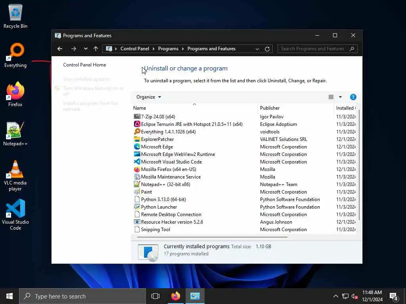The image size is (406, 304).
Task: Select the Notepad++ (32-bit x86) list icon
Action: 137,184
